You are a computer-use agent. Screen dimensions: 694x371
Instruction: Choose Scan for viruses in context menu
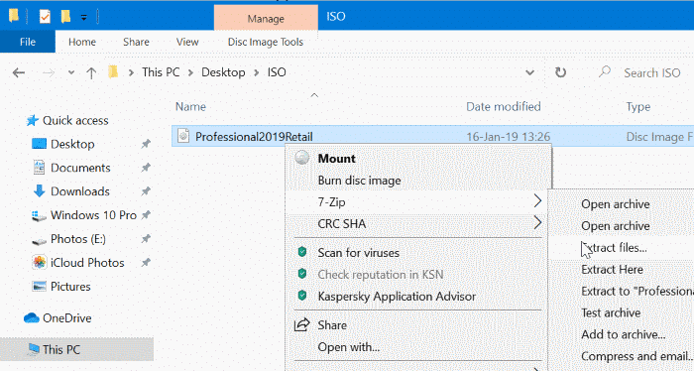[358, 253]
